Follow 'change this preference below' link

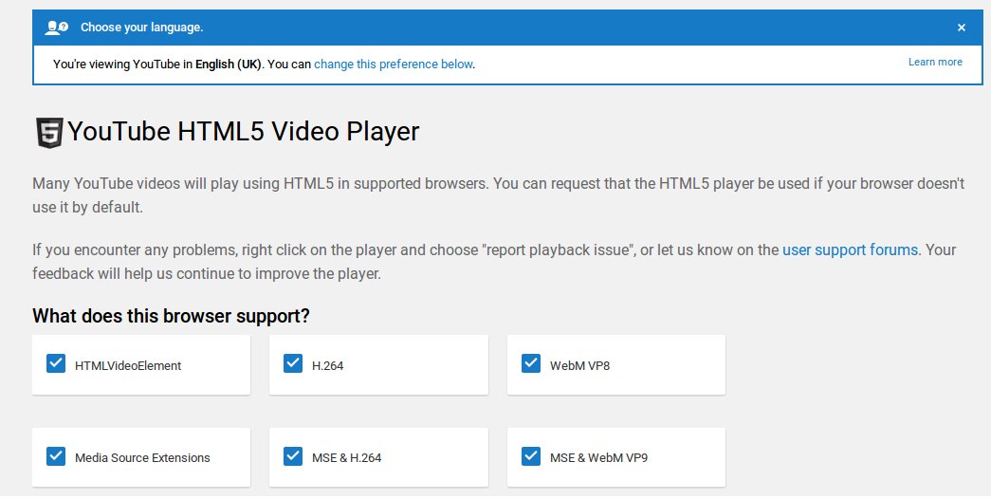pos(394,64)
